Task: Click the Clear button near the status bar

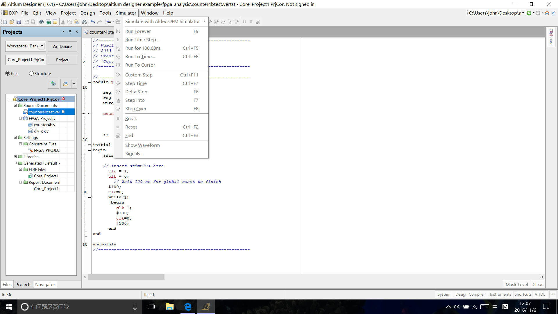Action: click(537, 285)
